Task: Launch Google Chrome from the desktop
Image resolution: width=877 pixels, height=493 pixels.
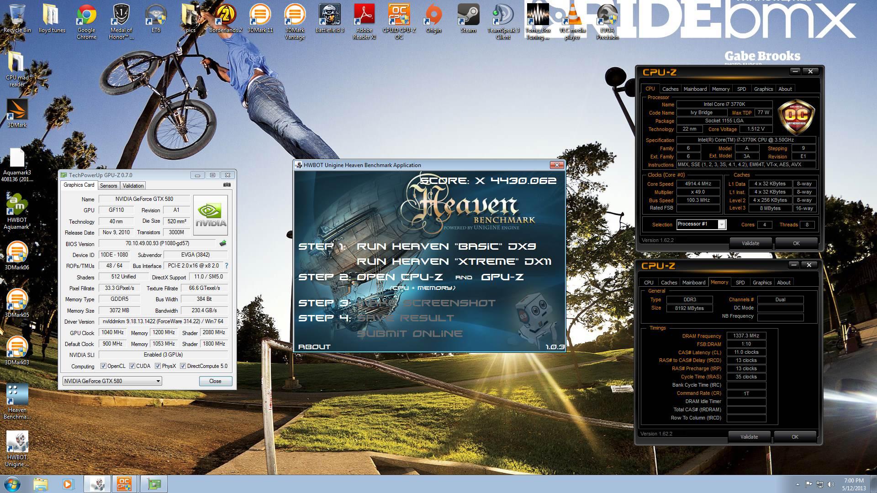Action: pos(86,21)
